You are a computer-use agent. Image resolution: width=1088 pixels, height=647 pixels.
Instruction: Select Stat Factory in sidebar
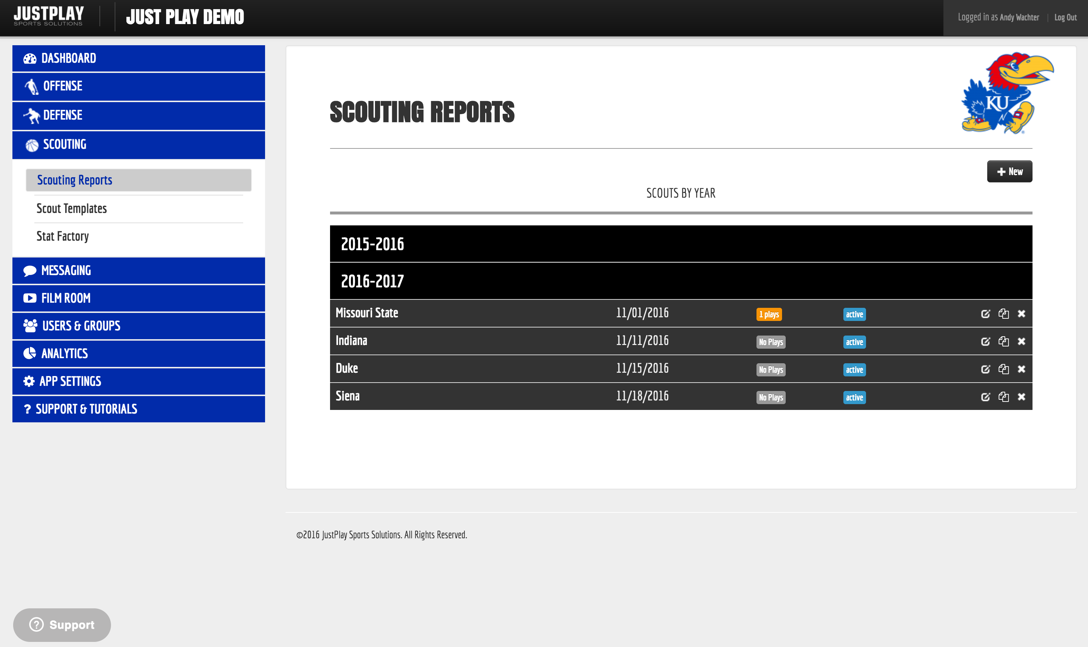coord(62,236)
